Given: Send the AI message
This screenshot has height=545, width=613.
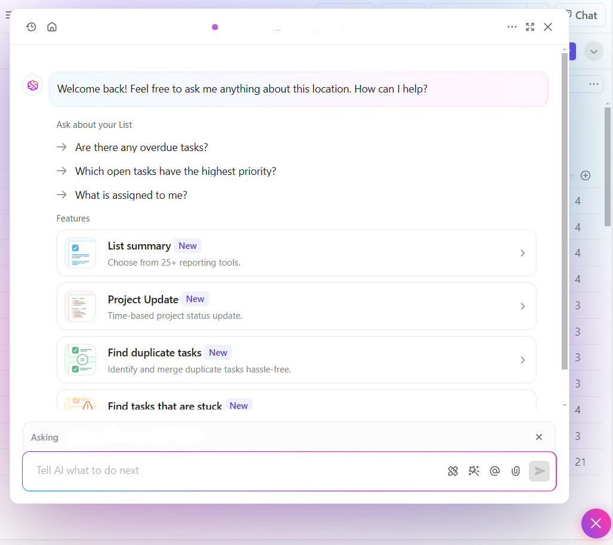Looking at the screenshot, I should [x=539, y=471].
